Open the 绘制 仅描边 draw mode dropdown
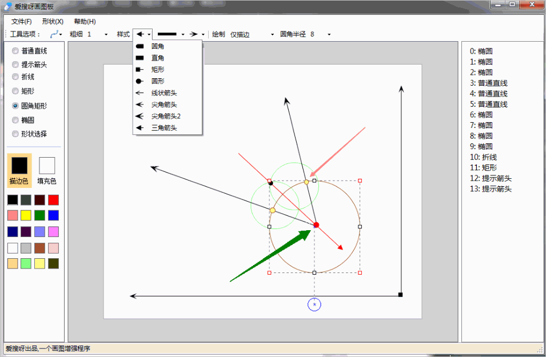The height and width of the screenshot is (357, 546). click(x=272, y=34)
